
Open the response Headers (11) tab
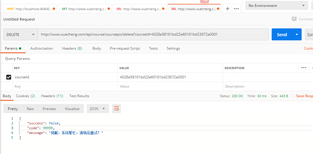tap(52, 96)
